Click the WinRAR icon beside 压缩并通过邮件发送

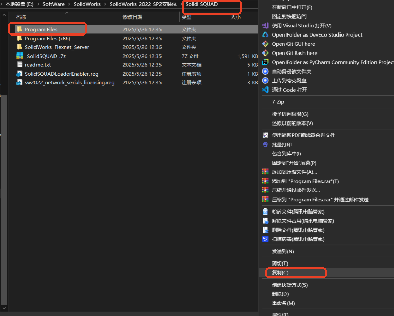[x=265, y=190]
